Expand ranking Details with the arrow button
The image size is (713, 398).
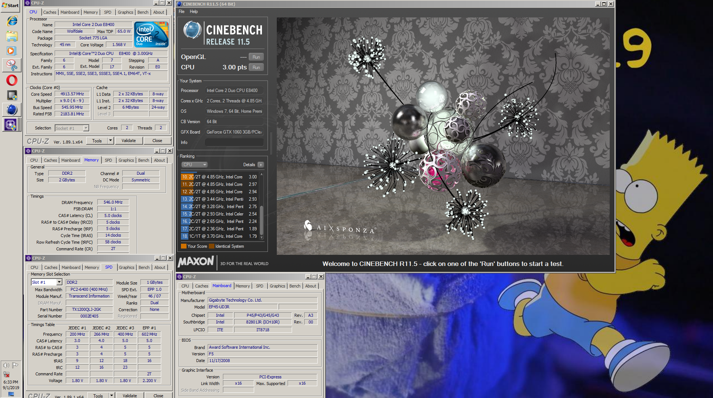pos(261,165)
